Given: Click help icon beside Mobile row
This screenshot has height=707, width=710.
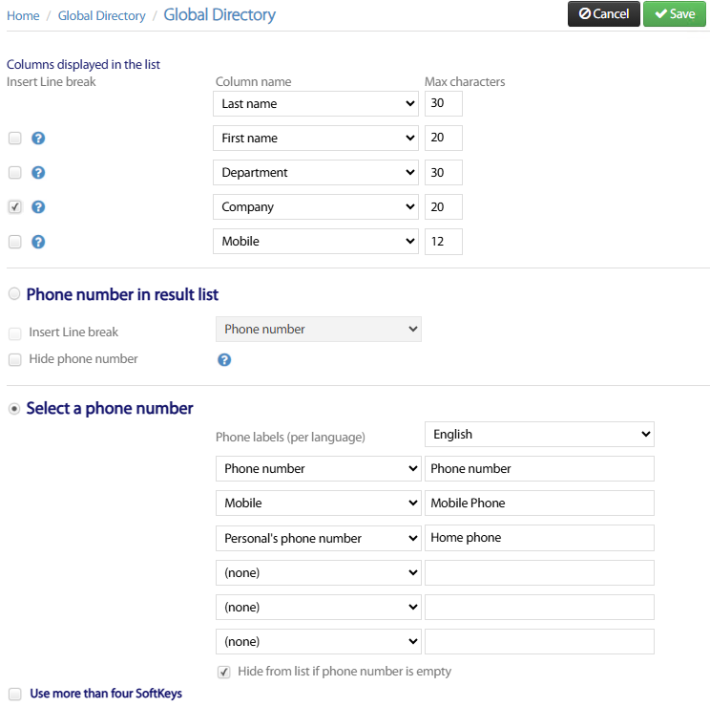Looking at the screenshot, I should tap(38, 242).
